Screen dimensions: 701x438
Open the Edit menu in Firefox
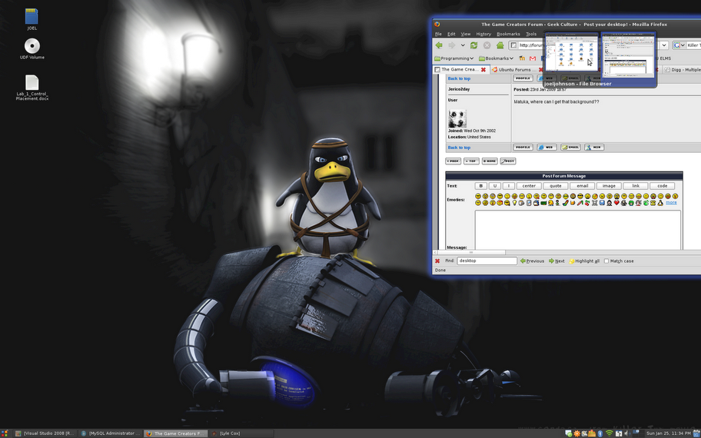point(451,34)
